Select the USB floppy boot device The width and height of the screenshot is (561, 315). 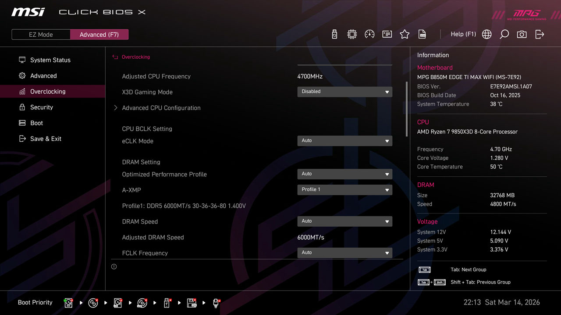pos(192,303)
